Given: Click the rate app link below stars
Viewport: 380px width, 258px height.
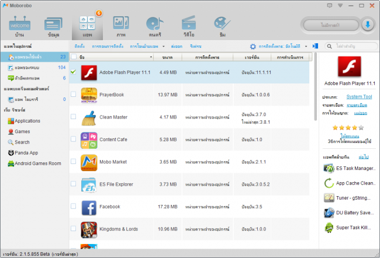Looking at the screenshot, I should [350, 136].
